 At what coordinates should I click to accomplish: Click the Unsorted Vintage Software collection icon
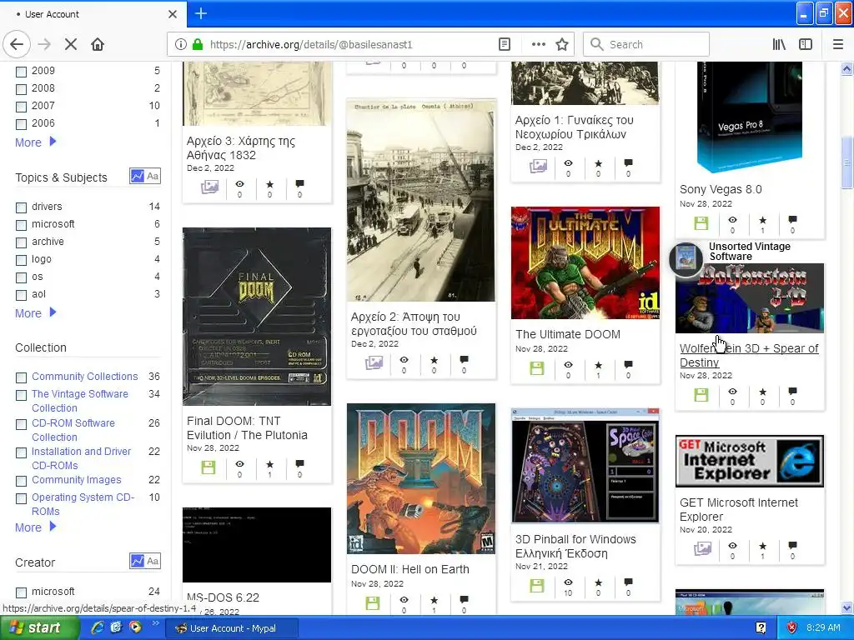pyautogui.click(x=686, y=258)
